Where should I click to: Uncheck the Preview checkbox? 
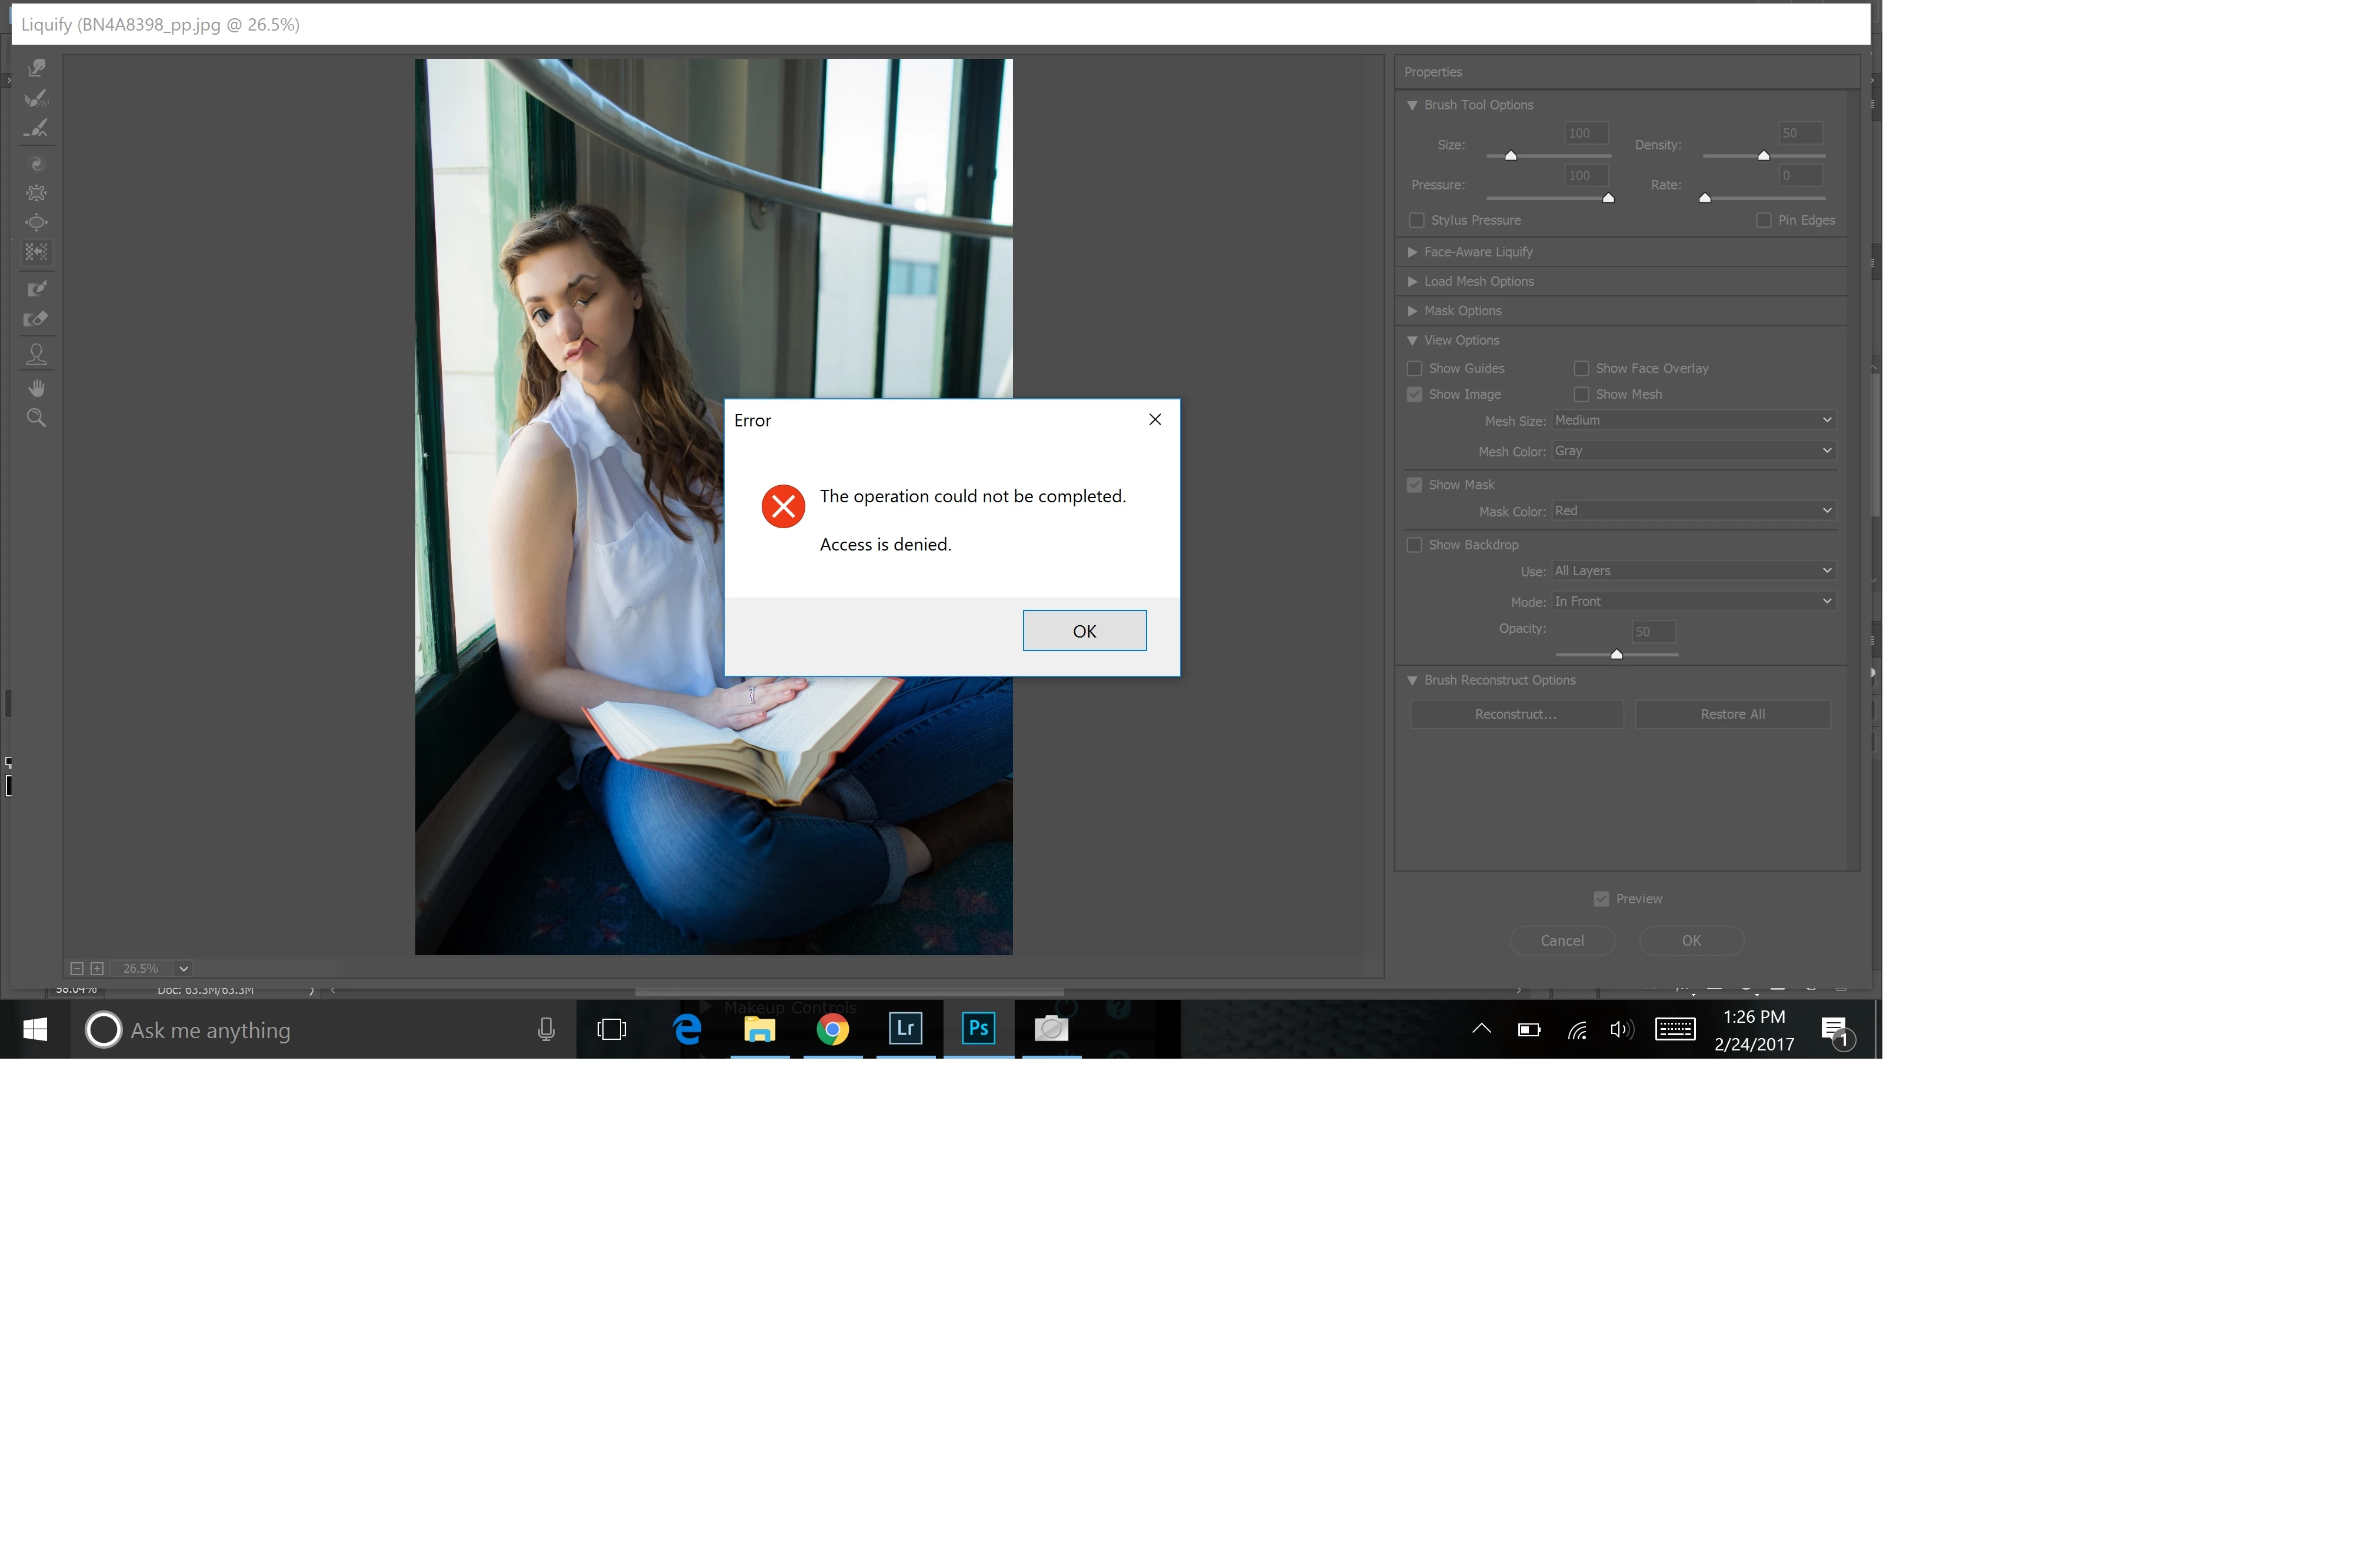(x=1601, y=899)
